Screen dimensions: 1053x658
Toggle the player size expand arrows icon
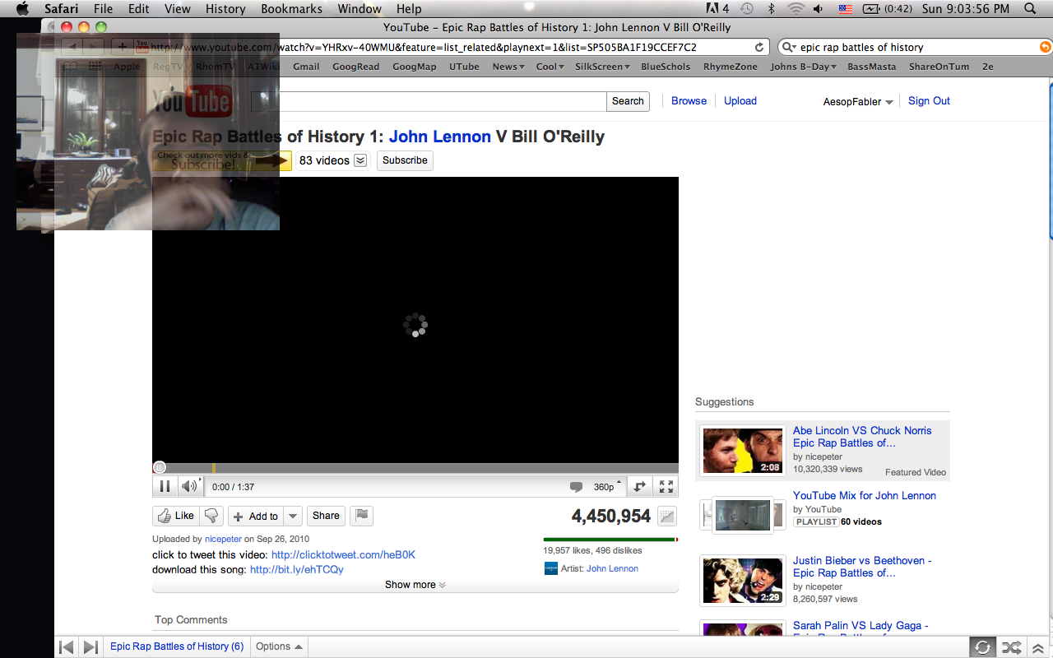click(x=639, y=487)
